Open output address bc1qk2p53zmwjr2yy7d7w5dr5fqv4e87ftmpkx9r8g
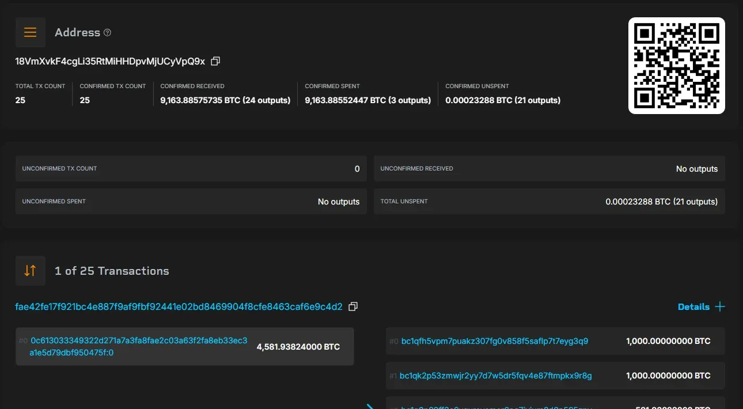 point(496,376)
